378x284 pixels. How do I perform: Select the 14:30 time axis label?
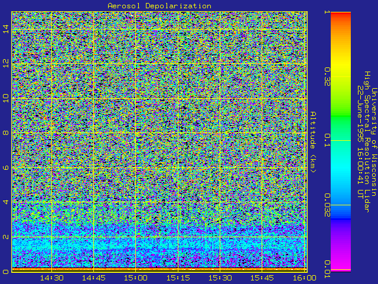click(x=52, y=278)
